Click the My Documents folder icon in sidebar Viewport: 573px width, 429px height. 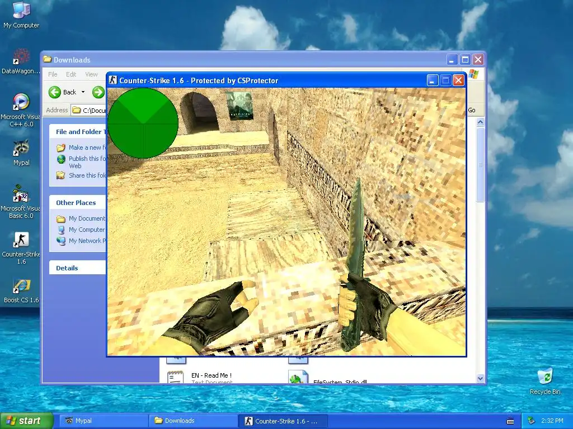click(60, 219)
